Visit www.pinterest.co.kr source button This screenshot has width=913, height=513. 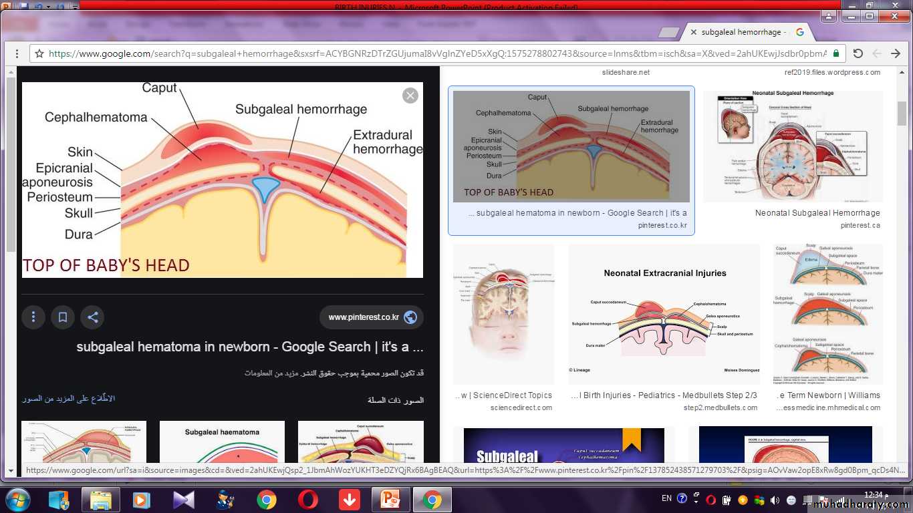tap(371, 317)
